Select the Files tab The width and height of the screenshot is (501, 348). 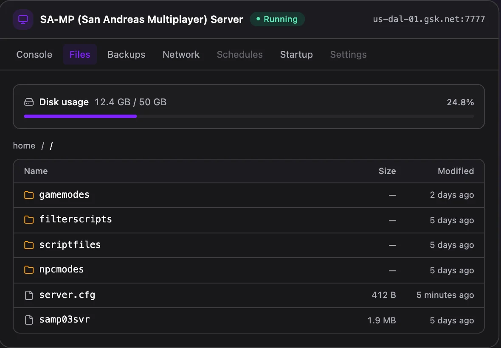(80, 55)
